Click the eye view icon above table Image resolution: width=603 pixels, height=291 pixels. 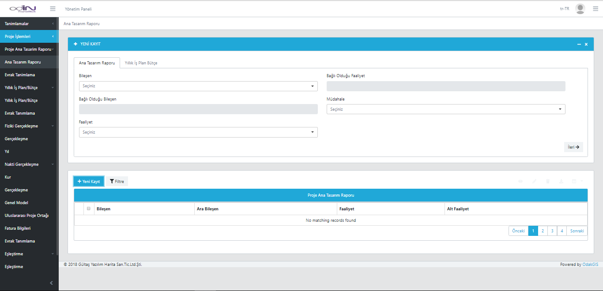click(x=520, y=181)
